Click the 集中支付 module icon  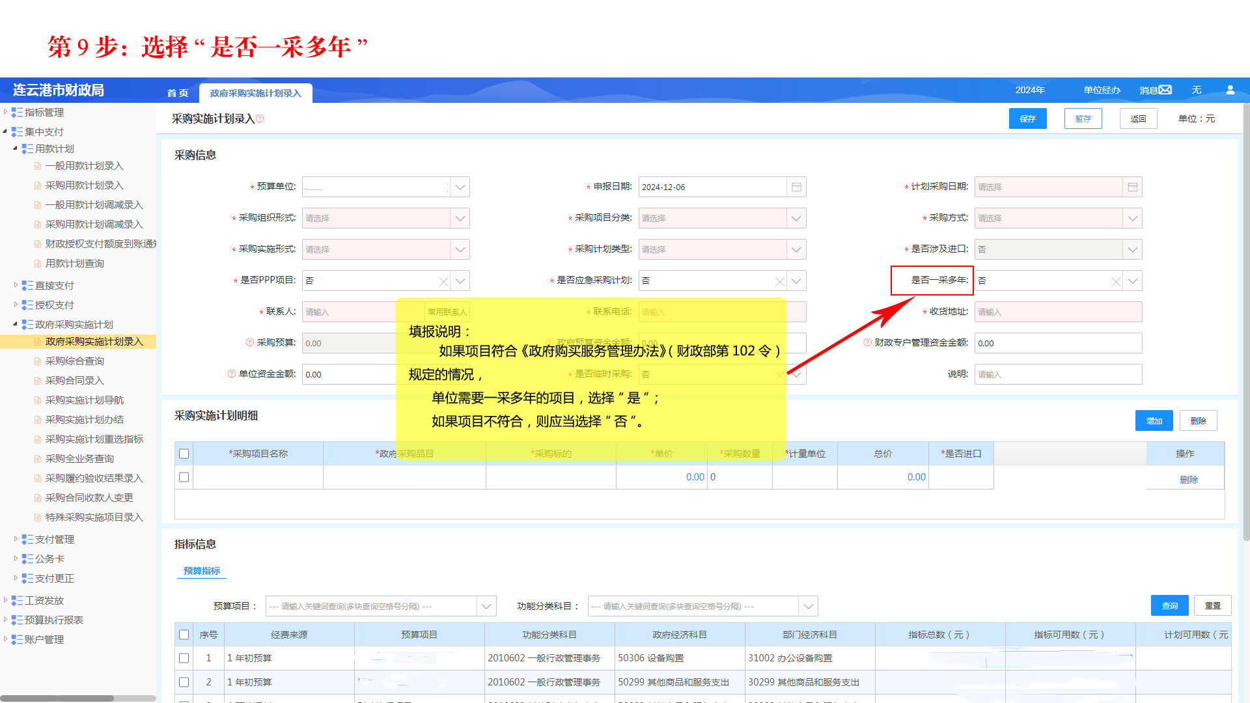point(17,132)
